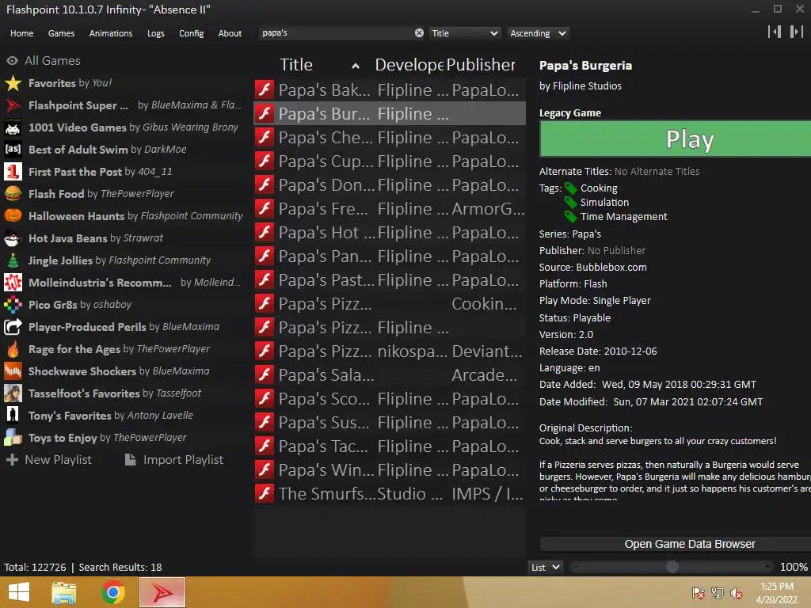Open File Explorer from taskbar
811x608 pixels.
[x=64, y=592]
